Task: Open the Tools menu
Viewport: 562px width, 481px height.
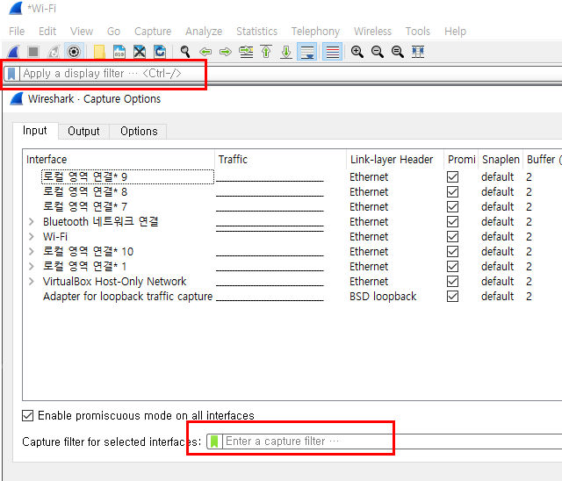Action: (418, 32)
